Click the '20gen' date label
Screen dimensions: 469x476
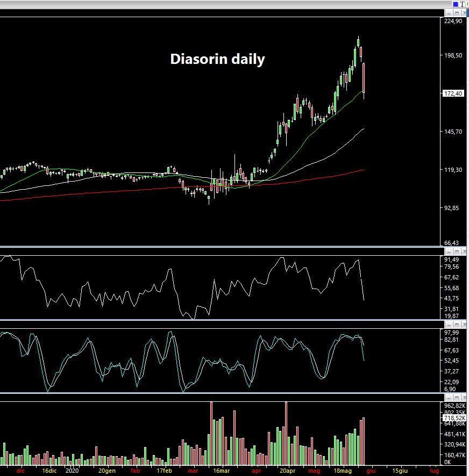click(107, 471)
